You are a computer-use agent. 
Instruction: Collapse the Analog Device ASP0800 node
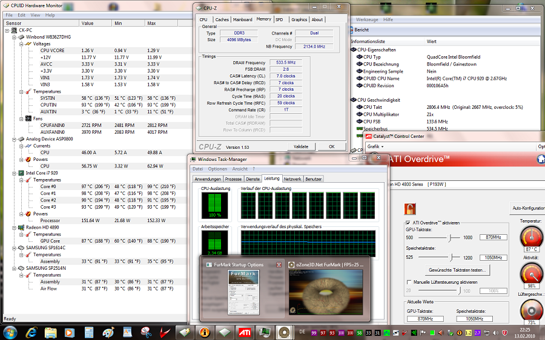[15, 139]
